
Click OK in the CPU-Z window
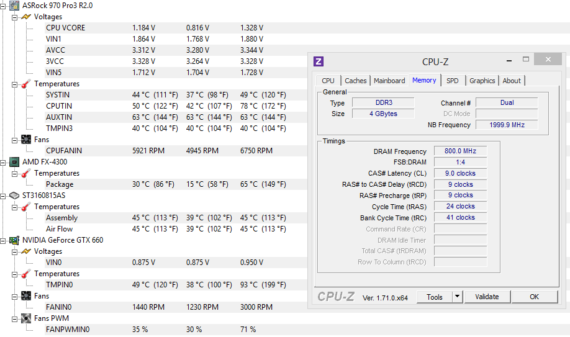(x=535, y=297)
